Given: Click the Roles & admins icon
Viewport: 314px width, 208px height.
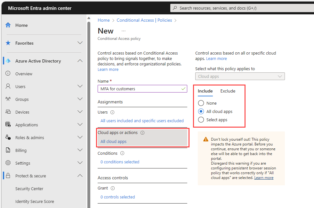Looking at the screenshot, I should [8, 137].
